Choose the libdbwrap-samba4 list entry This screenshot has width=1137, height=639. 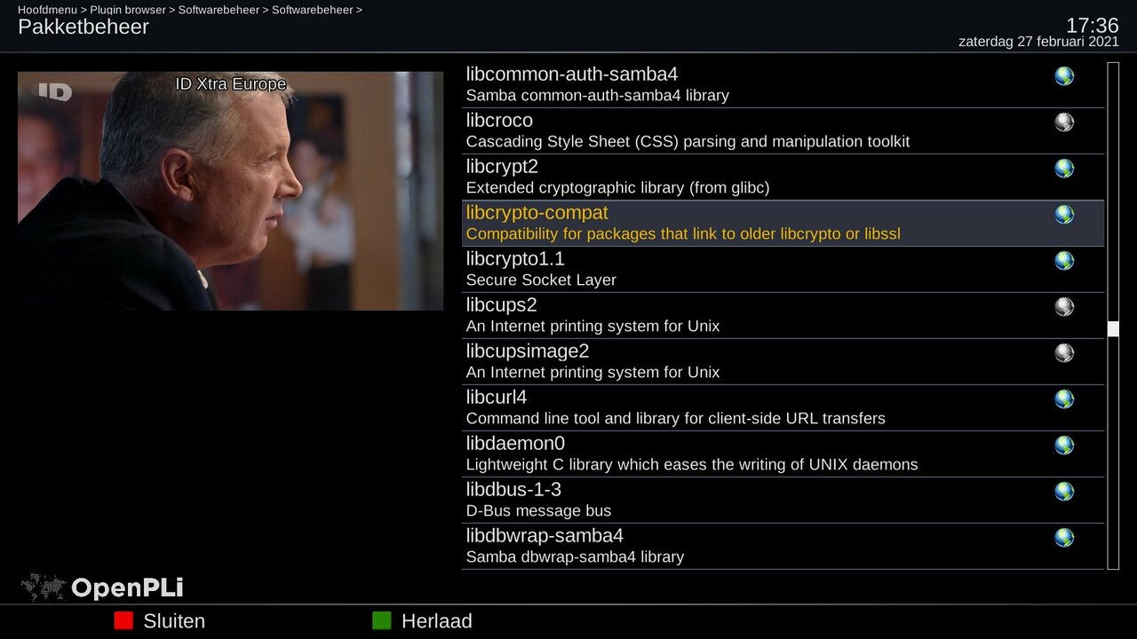[783, 546]
